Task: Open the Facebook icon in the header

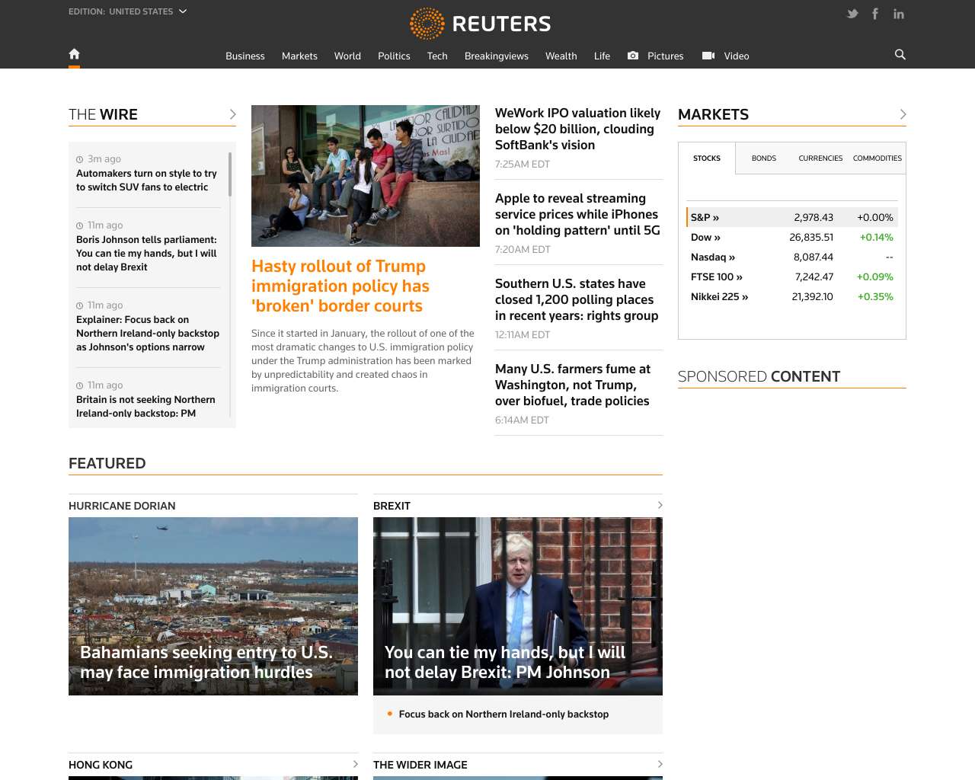Action: pos(875,14)
